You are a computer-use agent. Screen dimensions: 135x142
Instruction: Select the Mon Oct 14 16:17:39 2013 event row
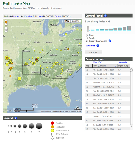[x=107, y=95]
